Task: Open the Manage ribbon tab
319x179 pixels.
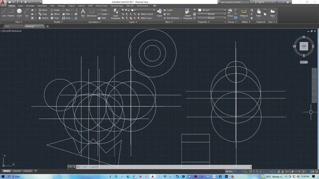Action: point(61,6)
